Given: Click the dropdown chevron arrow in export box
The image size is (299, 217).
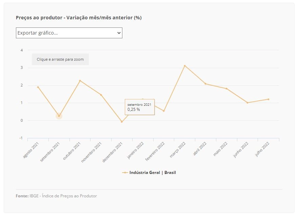Looking at the screenshot, I should (x=119, y=33).
